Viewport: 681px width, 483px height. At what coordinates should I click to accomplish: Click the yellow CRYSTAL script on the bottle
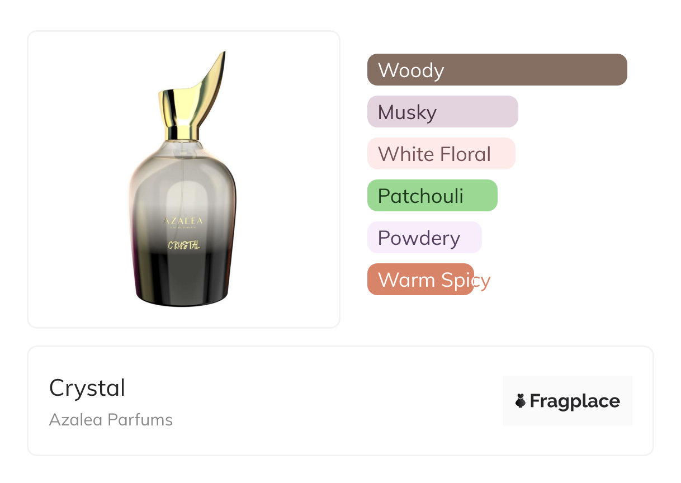pyautogui.click(x=184, y=245)
